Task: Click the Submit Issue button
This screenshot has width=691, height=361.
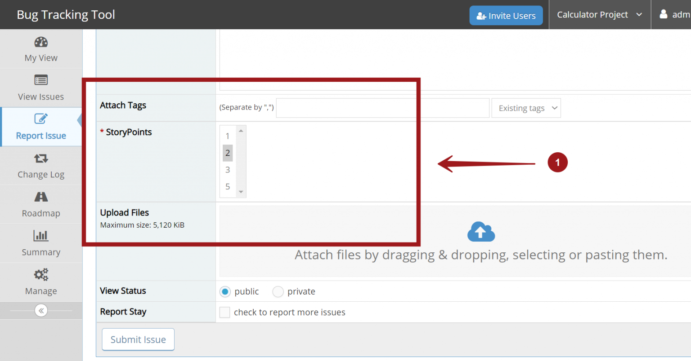Action: tap(138, 339)
